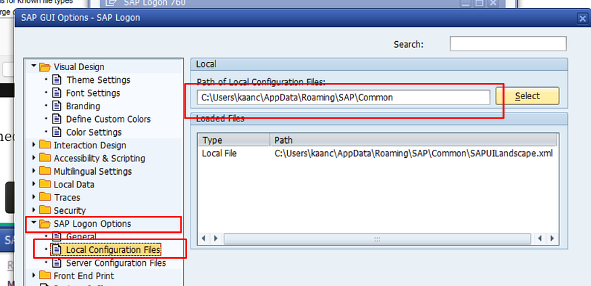This screenshot has width=591, height=286.
Task: Click the Traces folder icon
Action: [45, 197]
